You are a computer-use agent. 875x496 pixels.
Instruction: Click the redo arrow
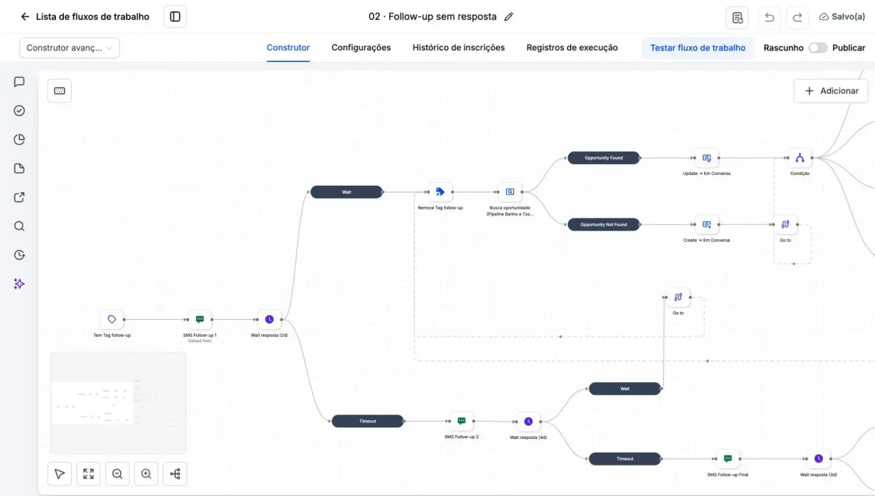click(x=797, y=17)
